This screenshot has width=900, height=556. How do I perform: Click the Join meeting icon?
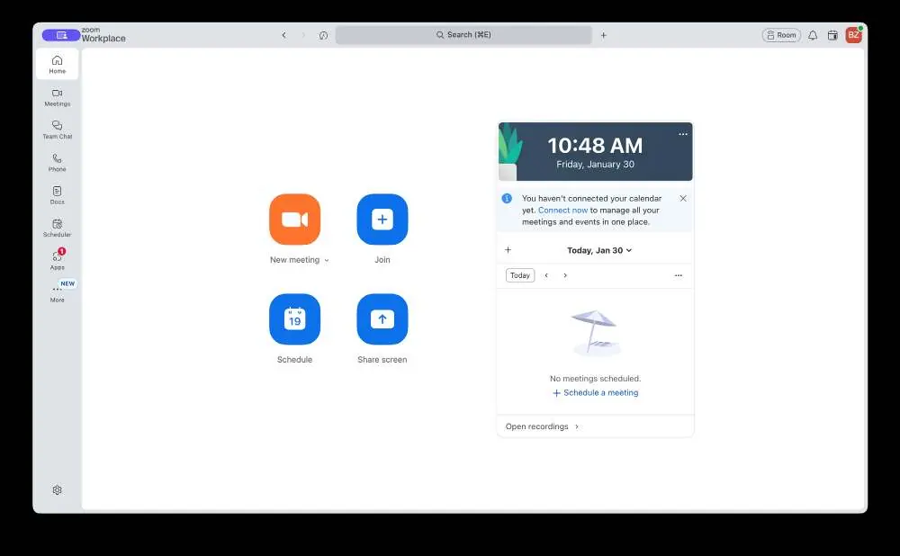tap(382, 220)
